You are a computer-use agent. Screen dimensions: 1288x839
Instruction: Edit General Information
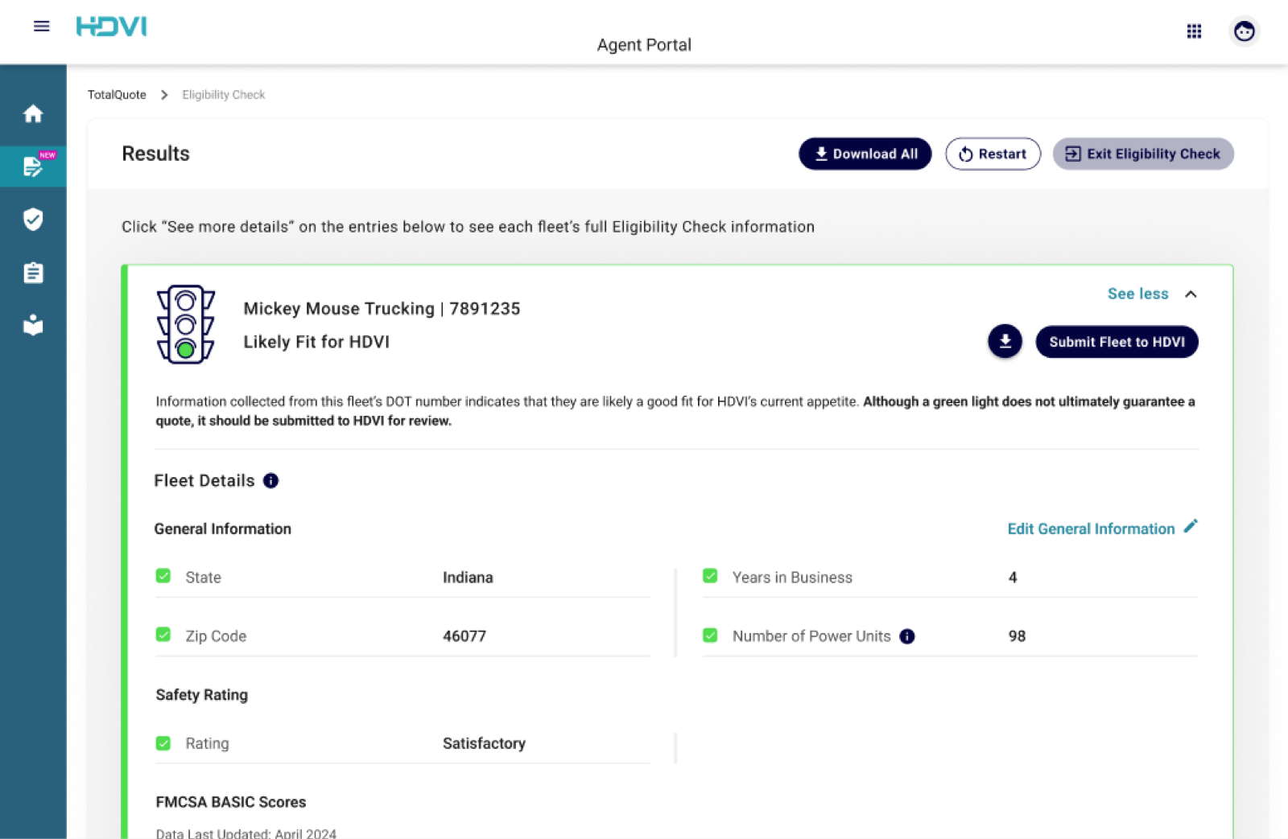pyautogui.click(x=1091, y=528)
